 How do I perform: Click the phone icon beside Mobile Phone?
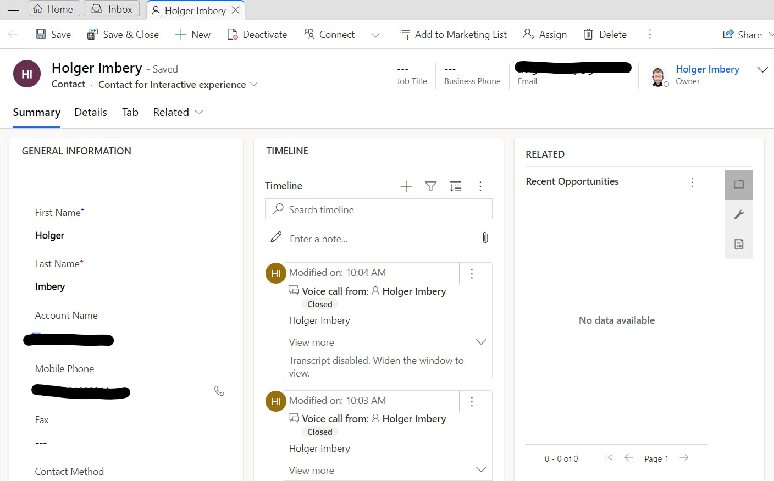pos(219,391)
